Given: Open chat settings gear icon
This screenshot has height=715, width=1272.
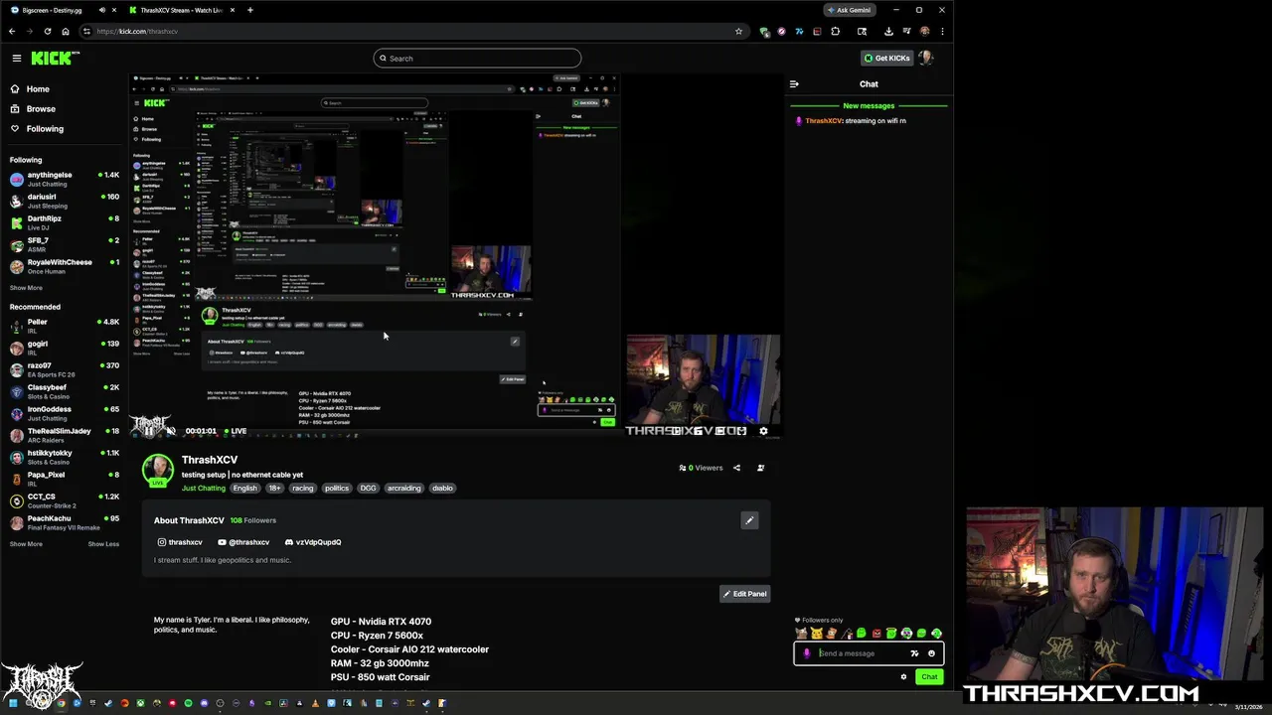Looking at the screenshot, I should point(903,677).
